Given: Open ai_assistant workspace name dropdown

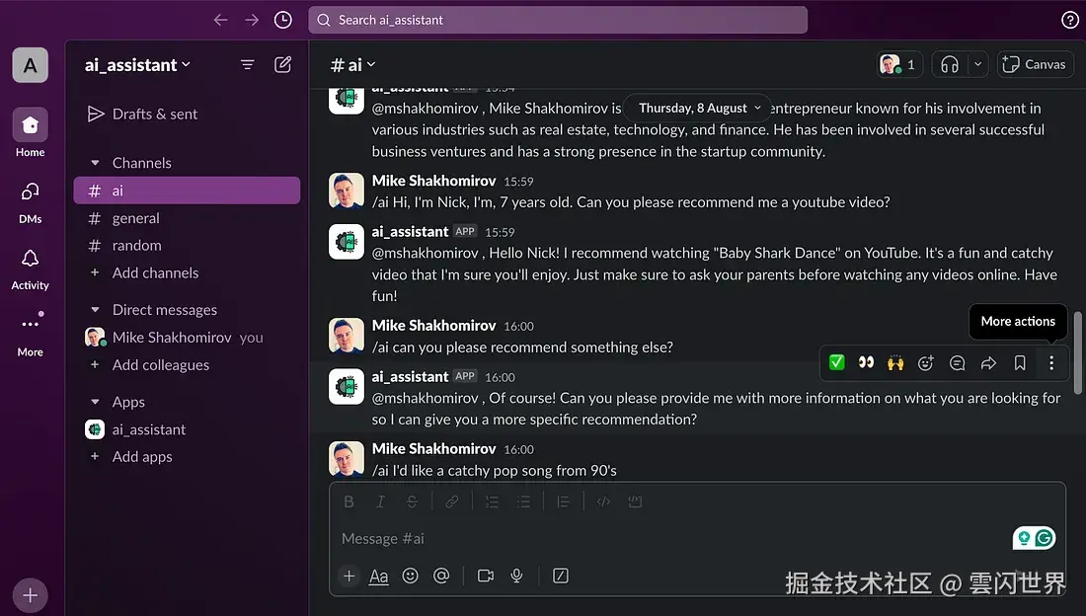Looking at the screenshot, I should (137, 65).
